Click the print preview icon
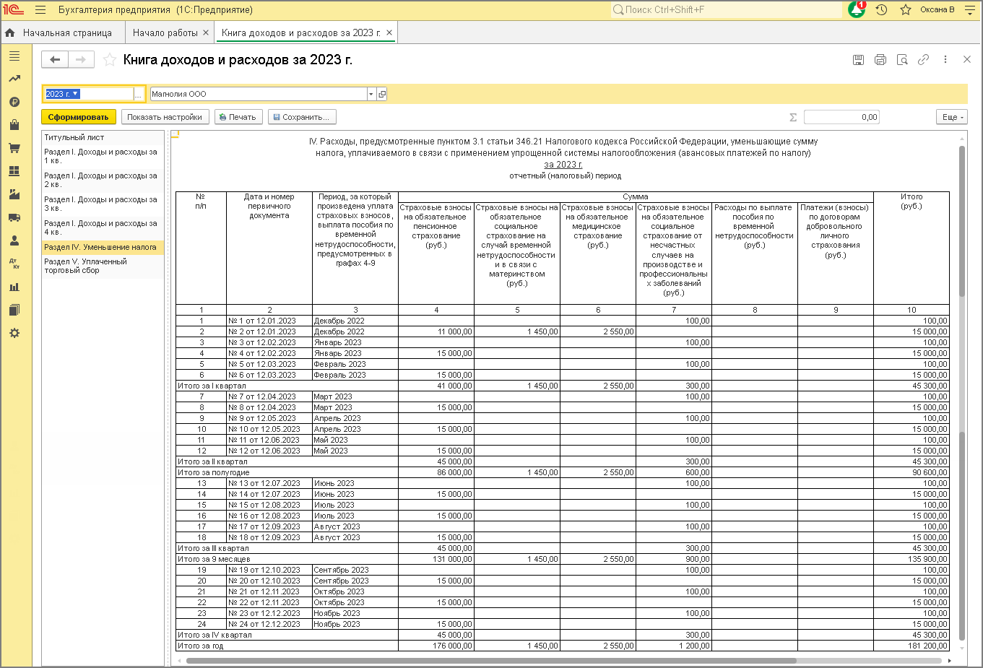The image size is (983, 668). pyautogui.click(x=902, y=60)
